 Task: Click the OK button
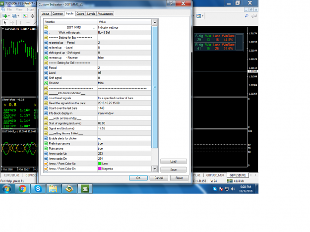138,178
